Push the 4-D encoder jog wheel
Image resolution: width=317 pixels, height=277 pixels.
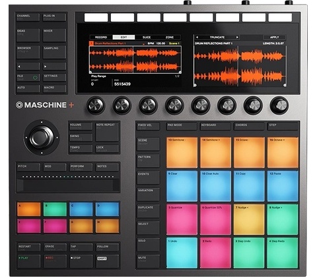pyautogui.click(x=42, y=137)
